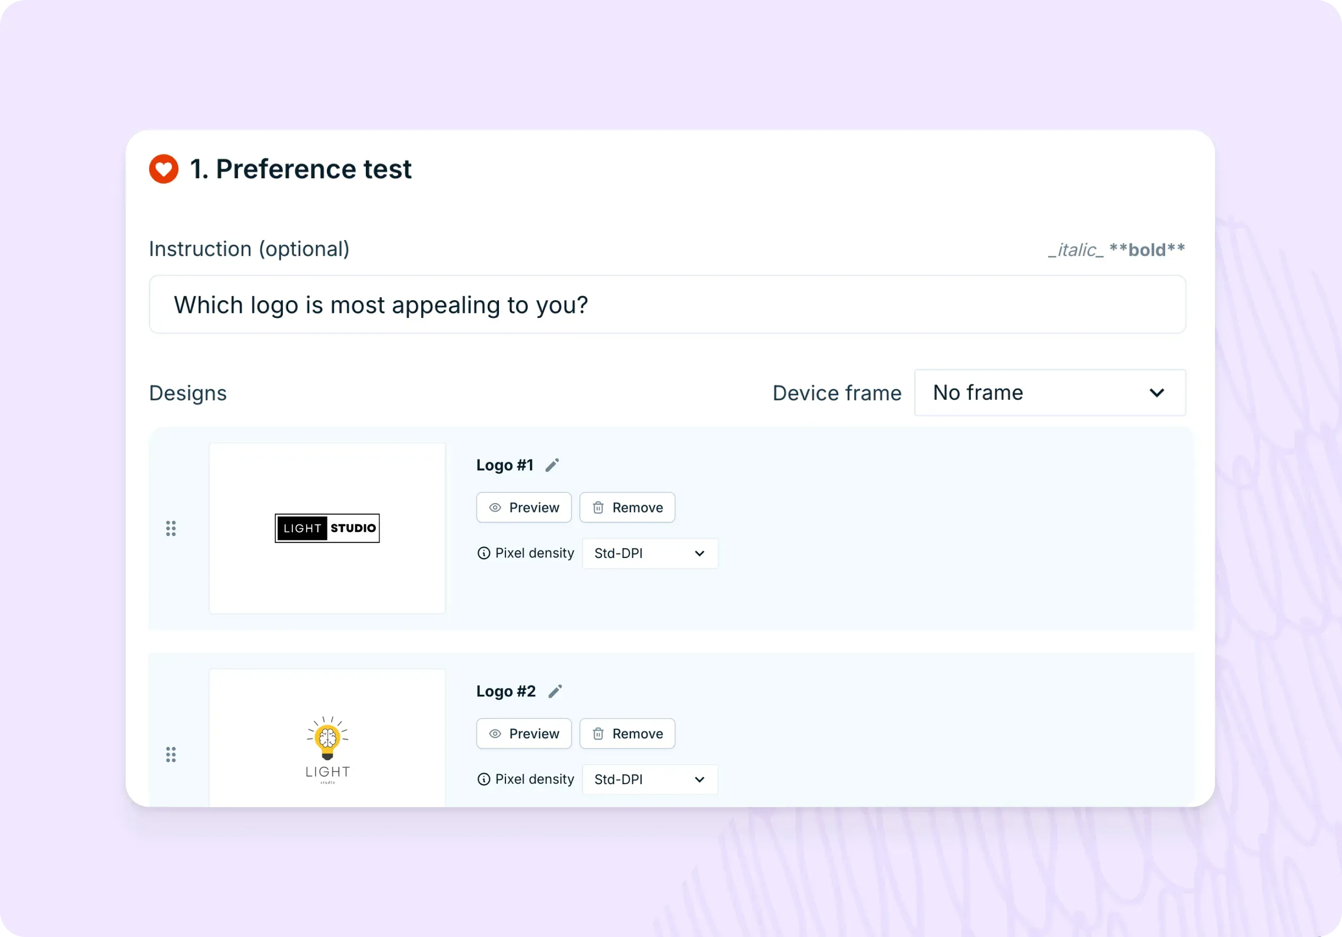Click the Pixel density info icon for Logo #1
The width and height of the screenshot is (1342, 937).
pos(484,553)
